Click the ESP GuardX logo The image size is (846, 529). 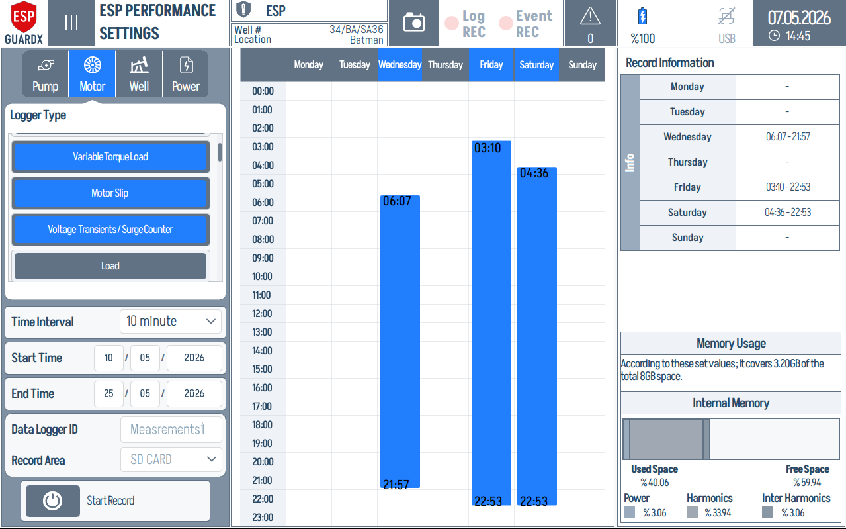tap(23, 23)
